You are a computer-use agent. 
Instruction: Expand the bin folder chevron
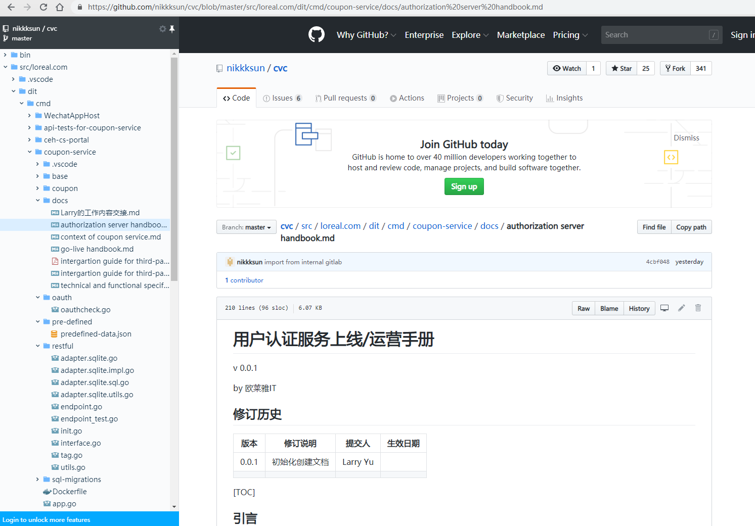[6, 55]
